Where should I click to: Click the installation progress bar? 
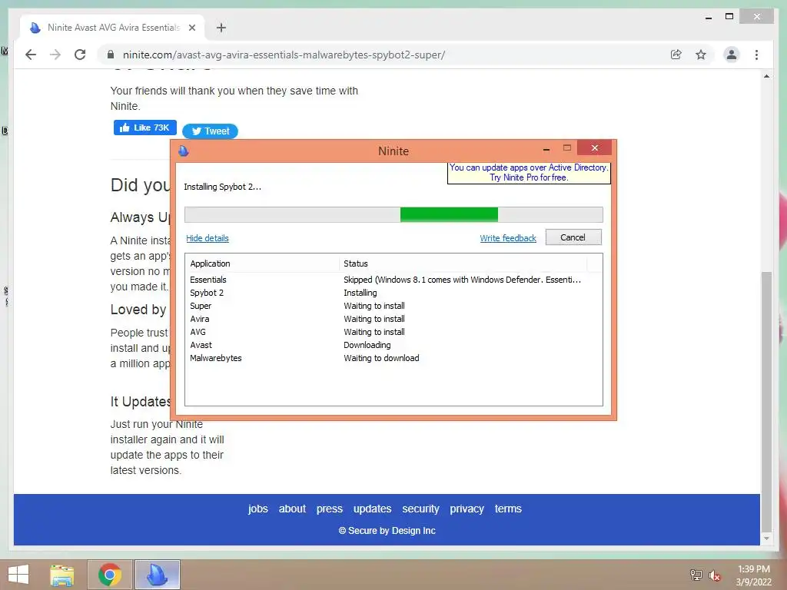[x=393, y=215]
